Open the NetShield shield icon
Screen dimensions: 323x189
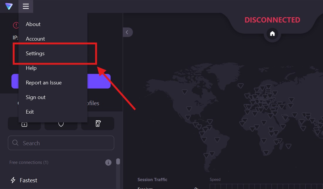[61, 124]
